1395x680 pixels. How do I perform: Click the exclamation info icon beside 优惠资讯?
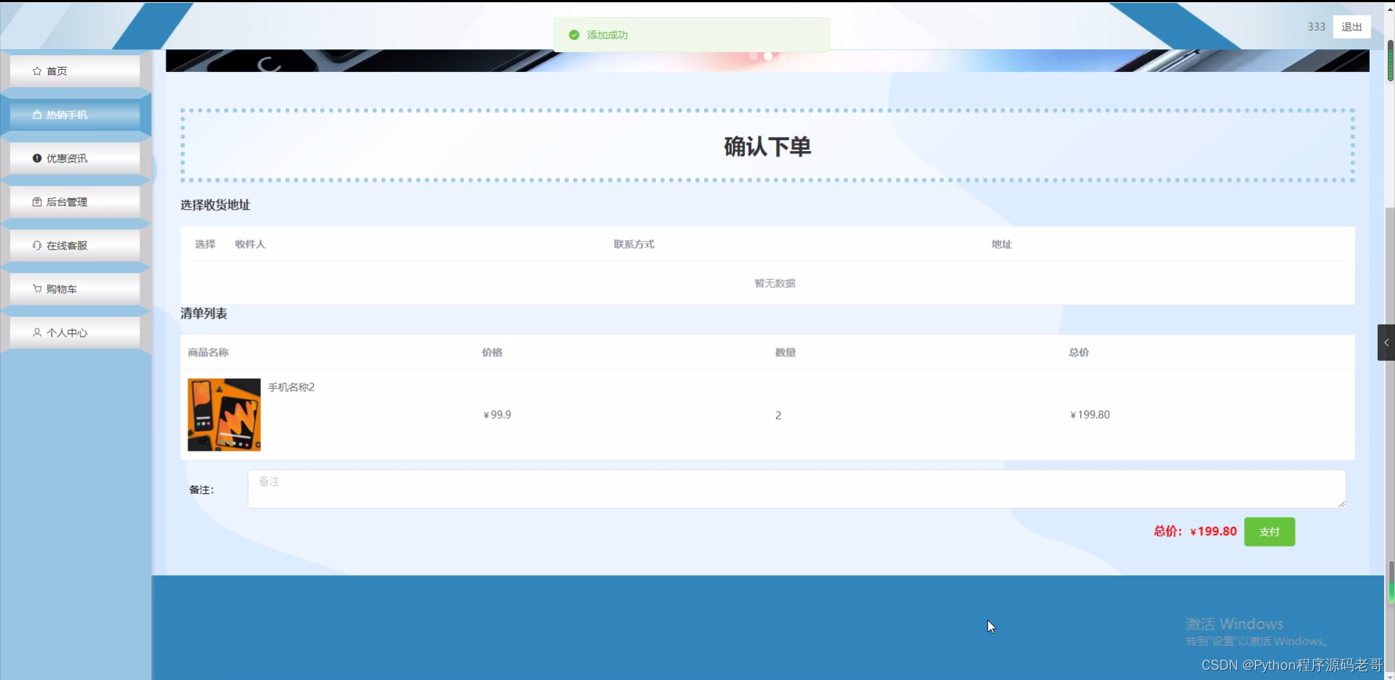[x=37, y=158]
